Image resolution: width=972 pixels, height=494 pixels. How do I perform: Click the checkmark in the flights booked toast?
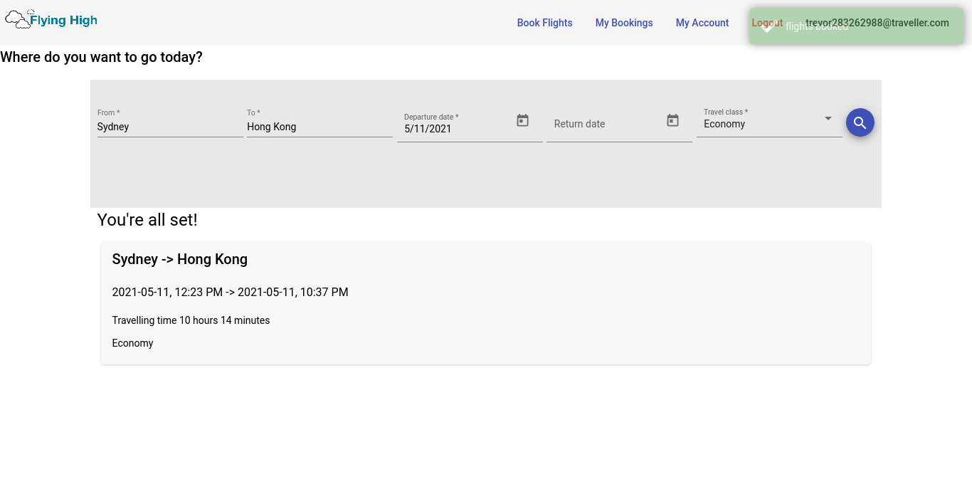pos(768,26)
